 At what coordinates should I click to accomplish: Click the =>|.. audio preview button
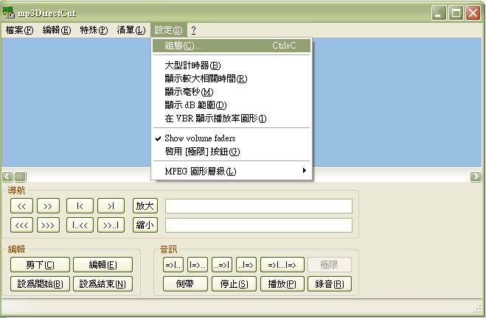(x=173, y=265)
